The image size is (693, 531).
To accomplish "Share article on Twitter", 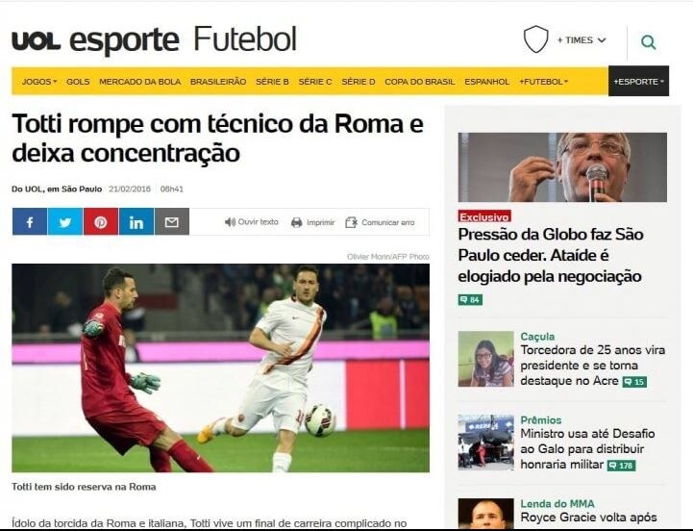I will pyautogui.click(x=65, y=221).
